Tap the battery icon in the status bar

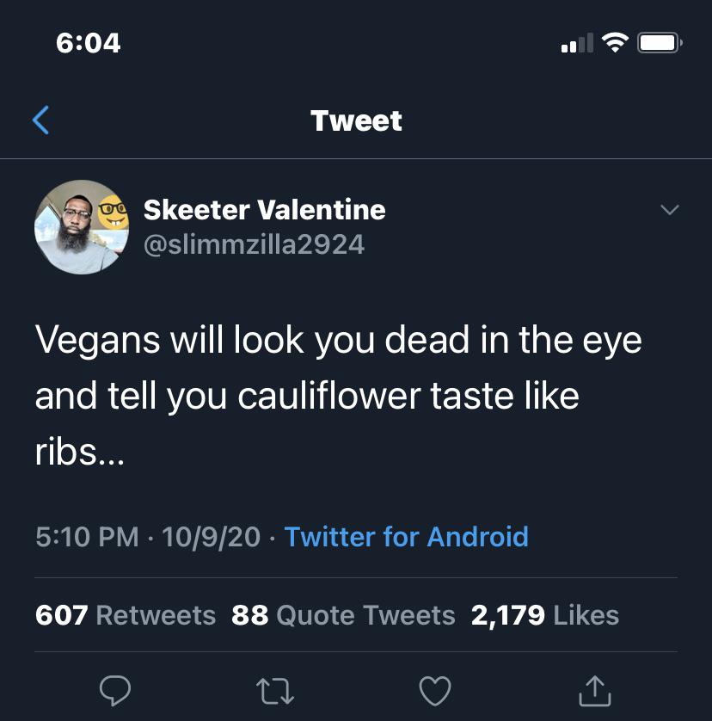tap(660, 42)
